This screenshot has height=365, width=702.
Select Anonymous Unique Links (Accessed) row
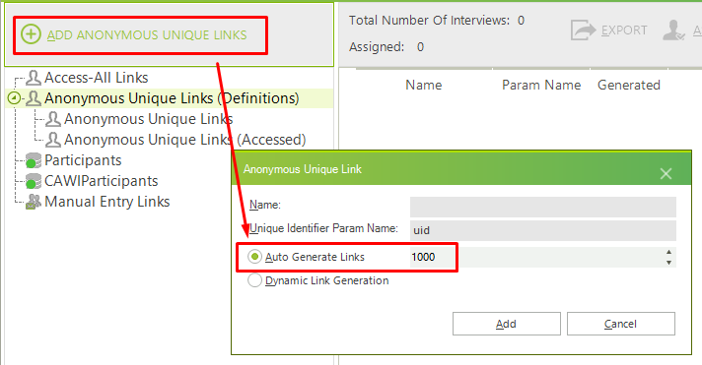pos(185,140)
